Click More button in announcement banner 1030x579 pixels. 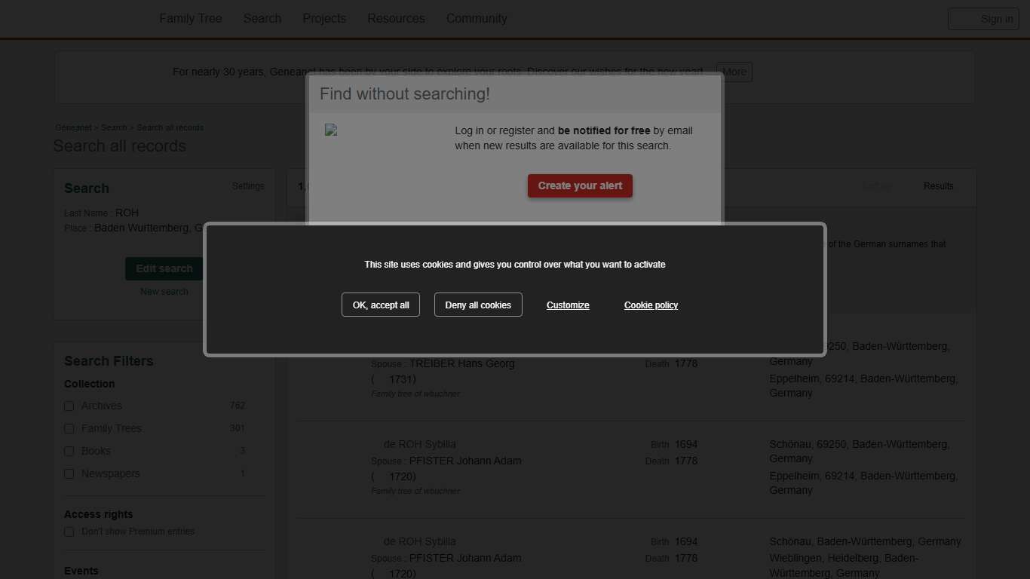734,72
